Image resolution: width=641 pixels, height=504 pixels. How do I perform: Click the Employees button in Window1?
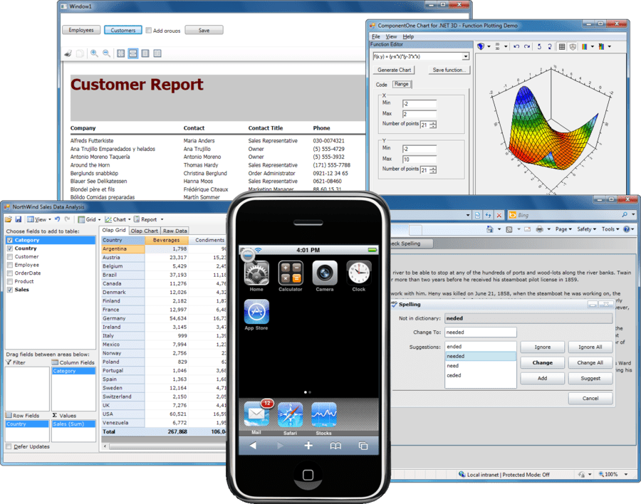(81, 30)
